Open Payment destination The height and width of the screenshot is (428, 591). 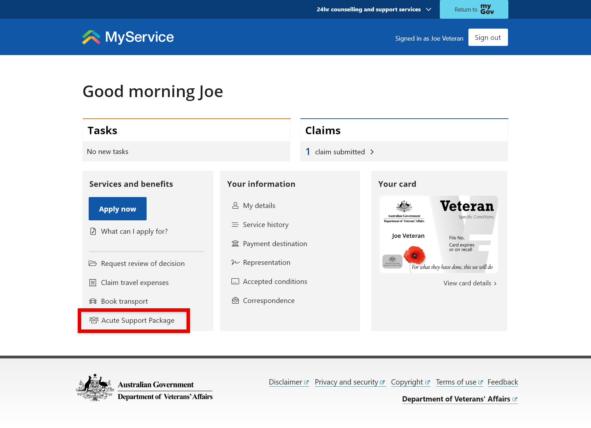click(275, 244)
